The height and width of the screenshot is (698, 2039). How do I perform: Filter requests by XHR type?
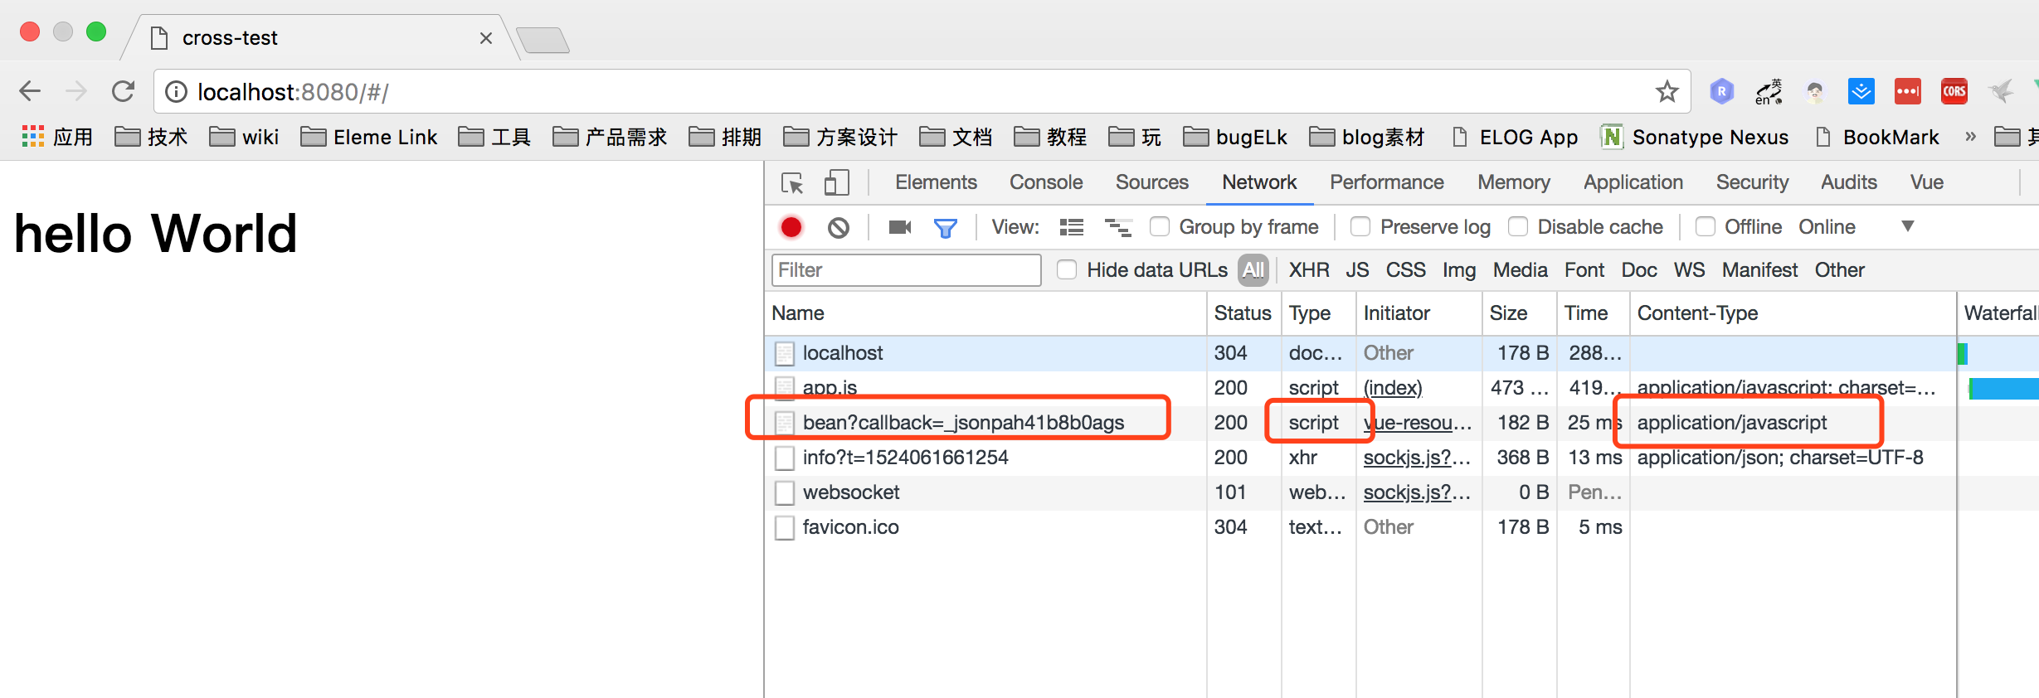tap(1308, 270)
